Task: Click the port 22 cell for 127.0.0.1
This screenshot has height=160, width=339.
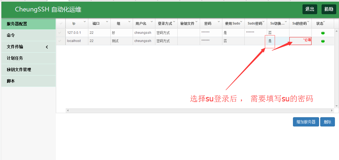Action: point(99,33)
